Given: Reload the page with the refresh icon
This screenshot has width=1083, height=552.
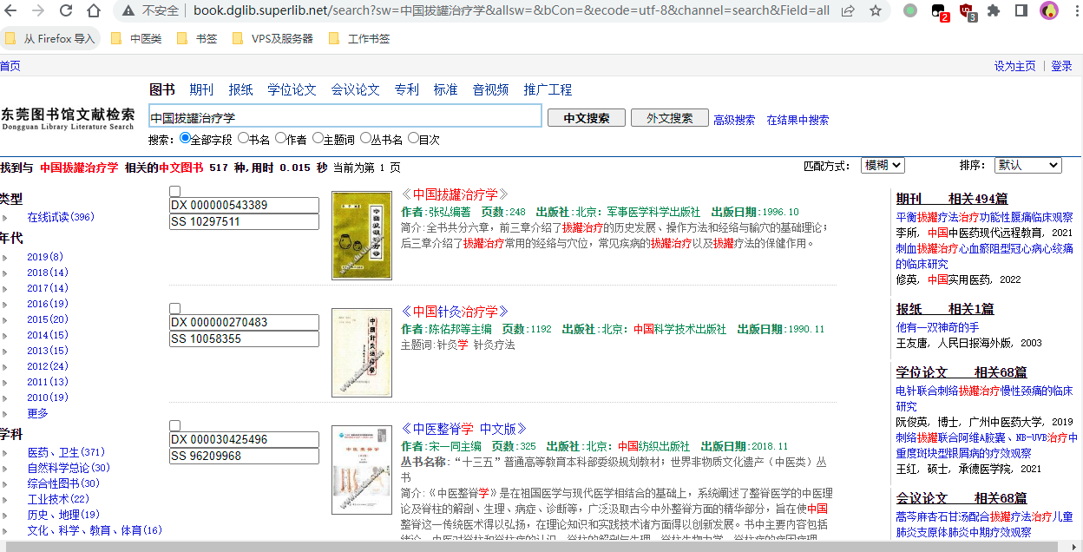Looking at the screenshot, I should (x=66, y=11).
